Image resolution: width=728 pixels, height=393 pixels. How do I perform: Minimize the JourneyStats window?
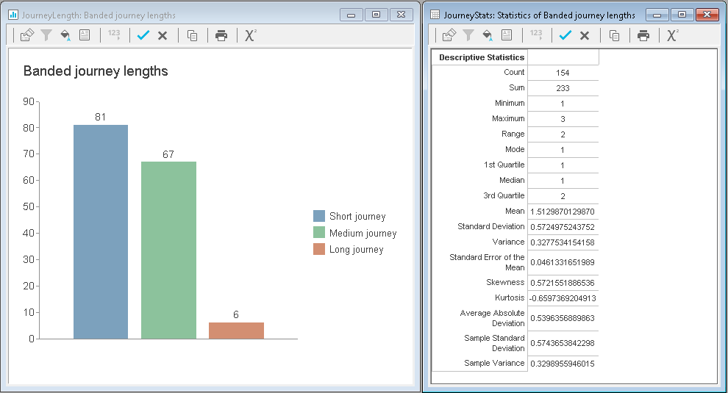pyautogui.click(x=657, y=15)
